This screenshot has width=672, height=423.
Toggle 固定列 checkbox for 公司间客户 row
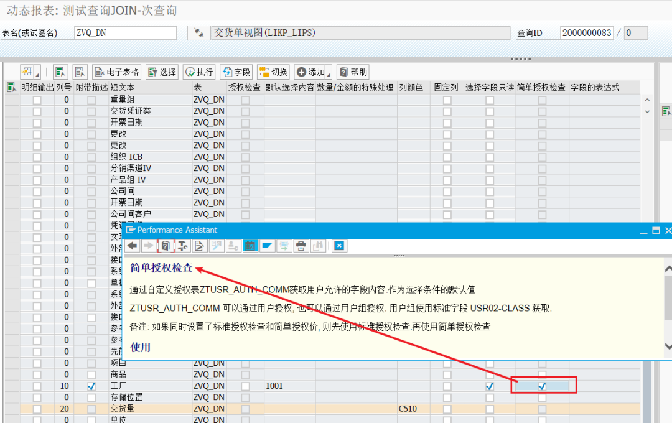coord(447,214)
